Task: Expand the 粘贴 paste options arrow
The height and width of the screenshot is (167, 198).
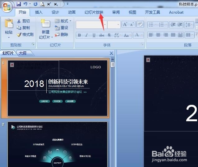Action: click(x=9, y=37)
